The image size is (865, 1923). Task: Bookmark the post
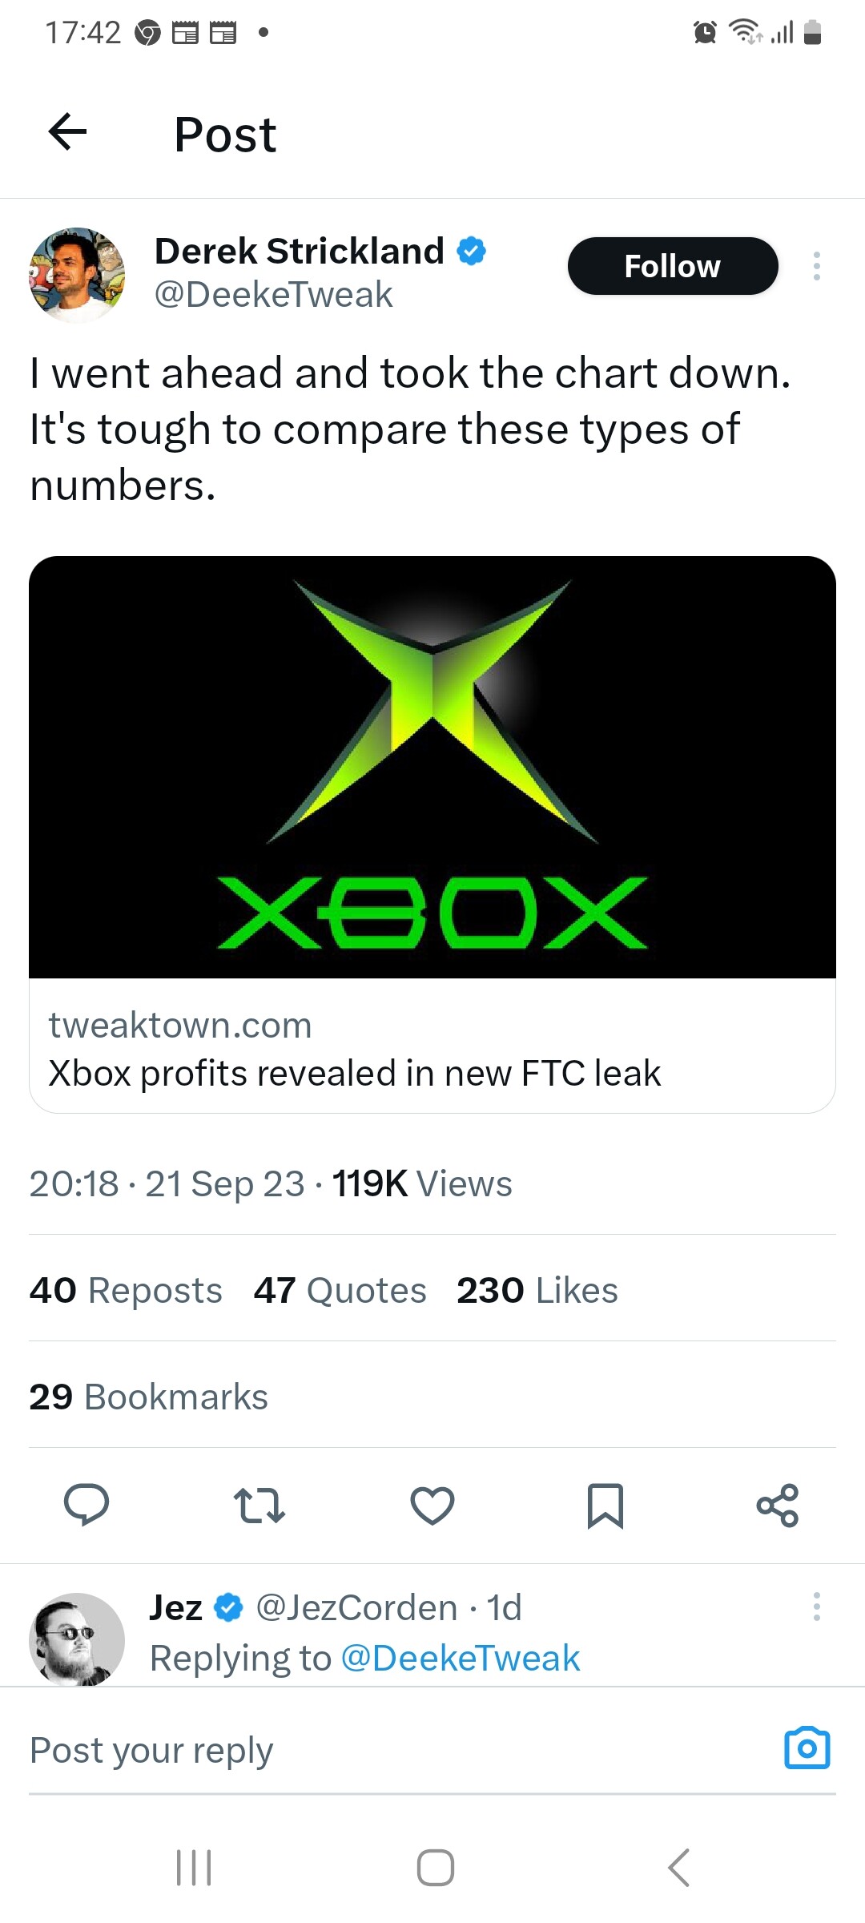tap(605, 1505)
